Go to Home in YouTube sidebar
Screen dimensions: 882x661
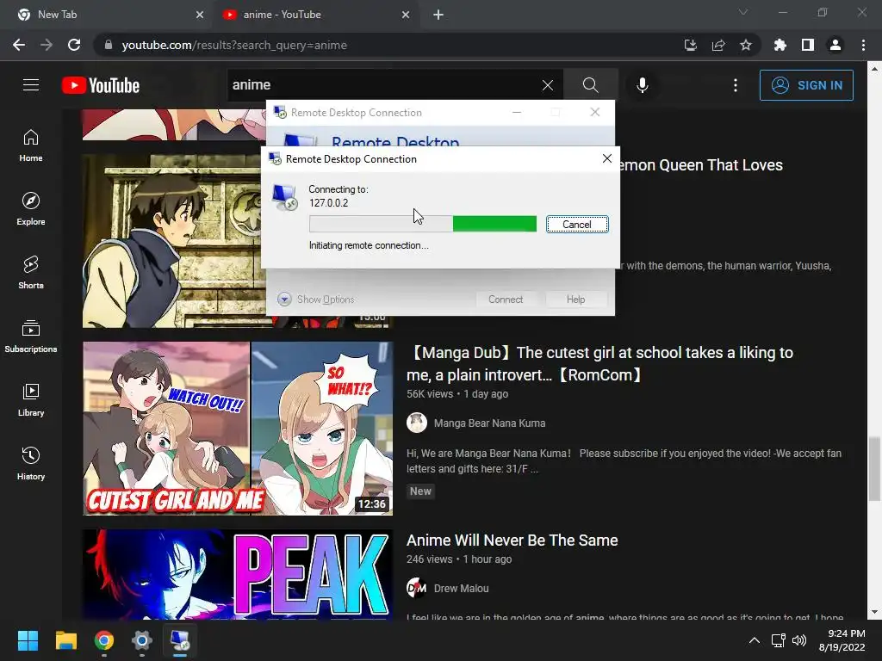31,145
